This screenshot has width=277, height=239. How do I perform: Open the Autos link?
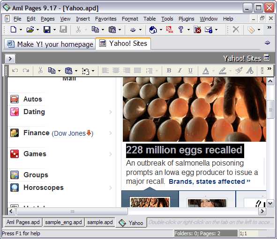click(x=33, y=99)
